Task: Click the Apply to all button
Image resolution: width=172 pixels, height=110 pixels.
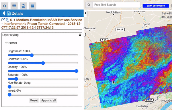Action: coord(48,101)
